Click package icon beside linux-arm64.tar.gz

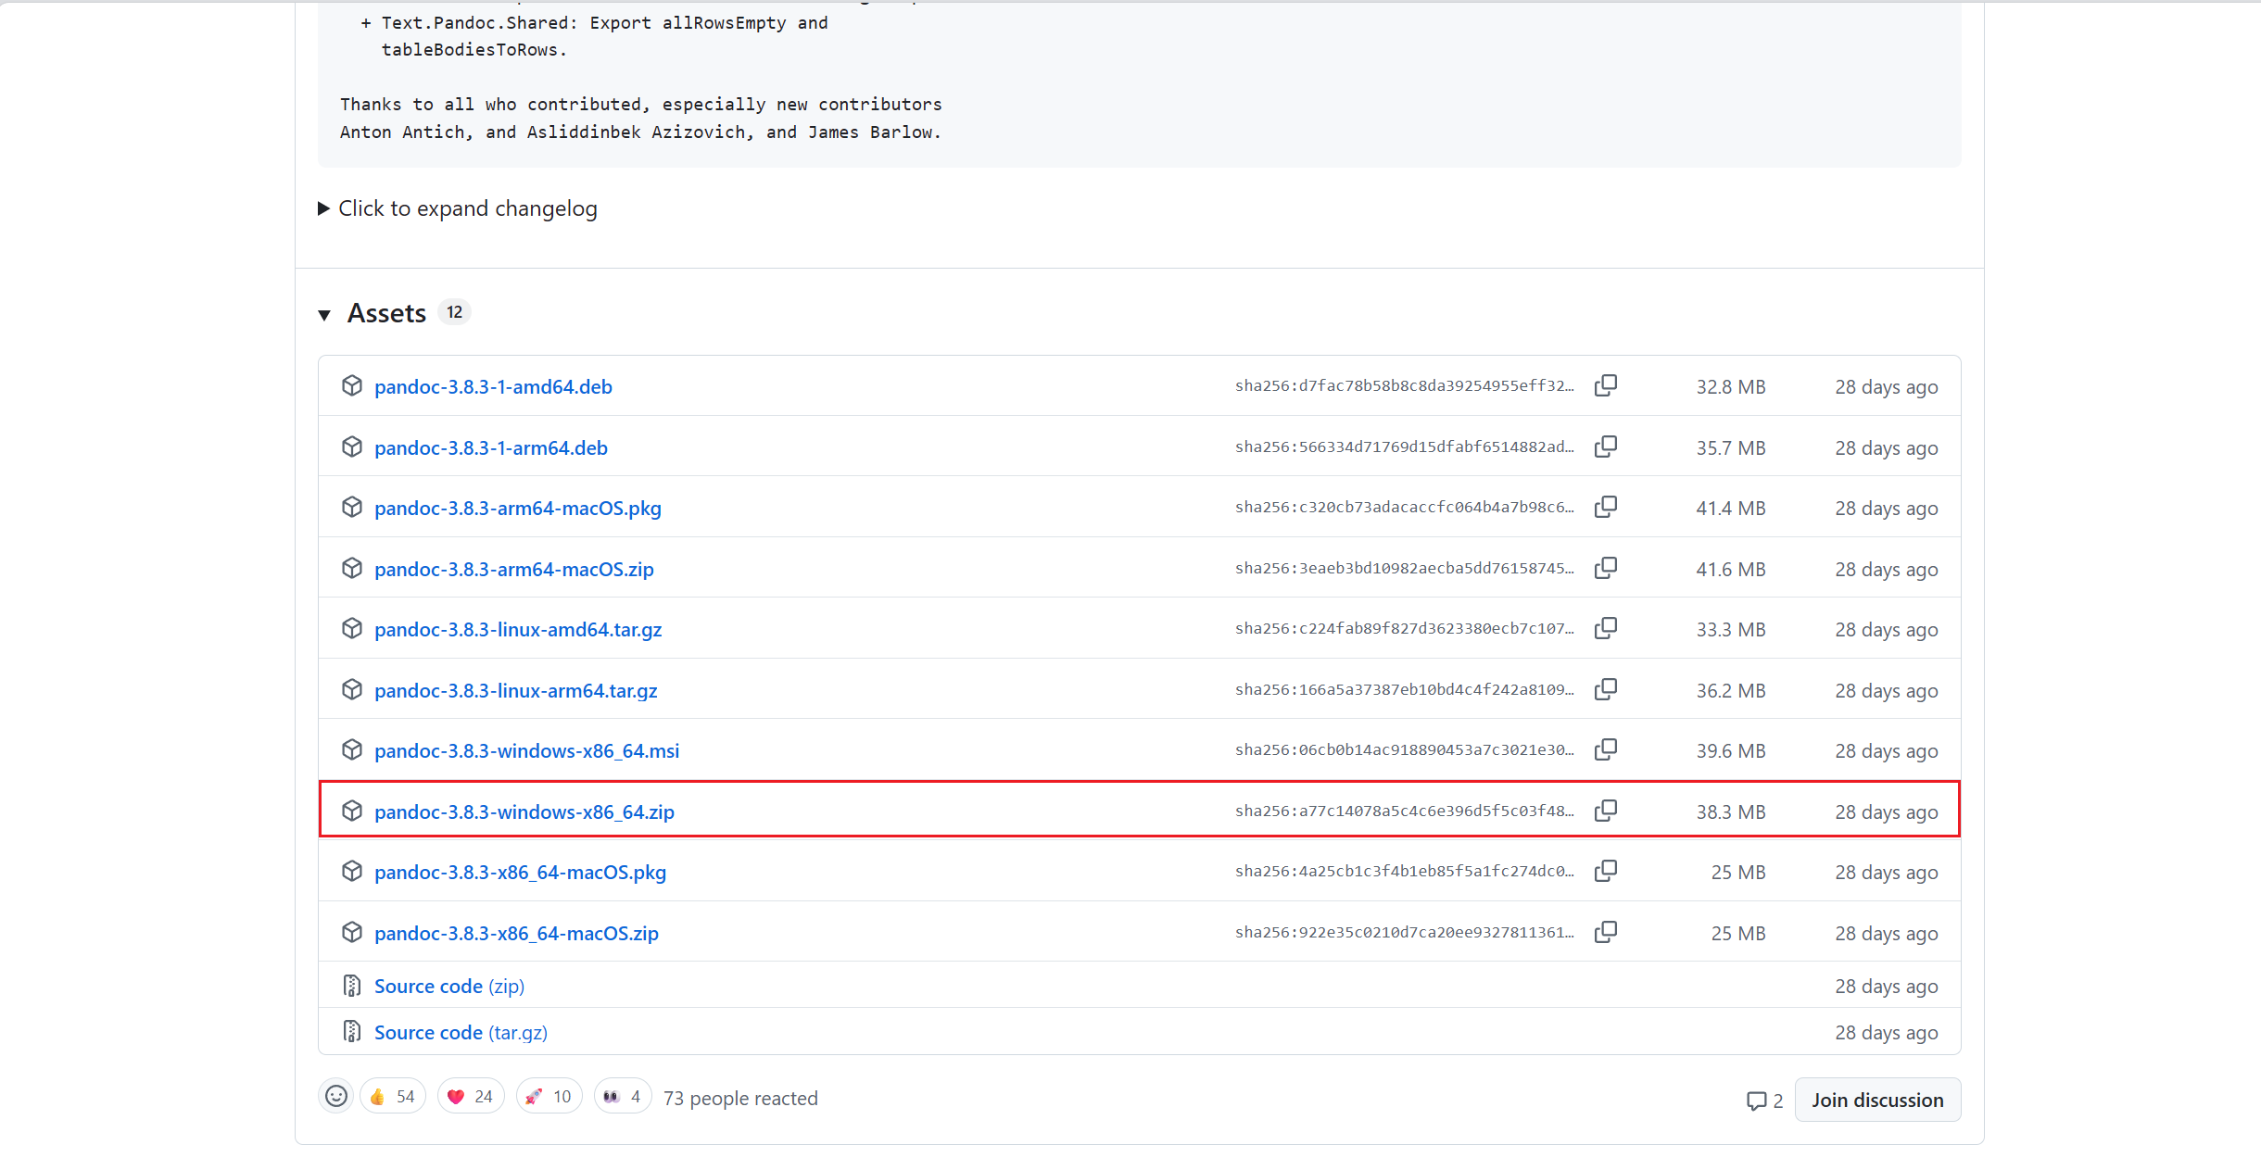(x=352, y=689)
